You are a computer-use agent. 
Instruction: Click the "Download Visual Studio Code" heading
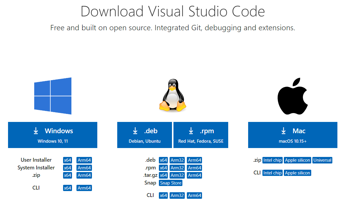[x=173, y=11]
